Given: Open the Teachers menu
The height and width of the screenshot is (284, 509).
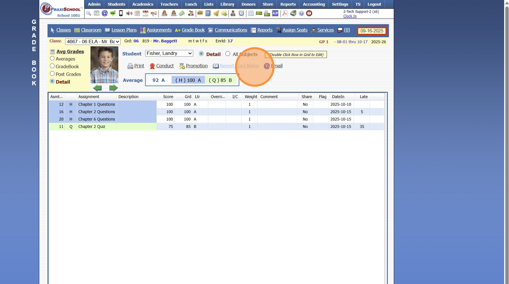Looking at the screenshot, I should 169,4.
